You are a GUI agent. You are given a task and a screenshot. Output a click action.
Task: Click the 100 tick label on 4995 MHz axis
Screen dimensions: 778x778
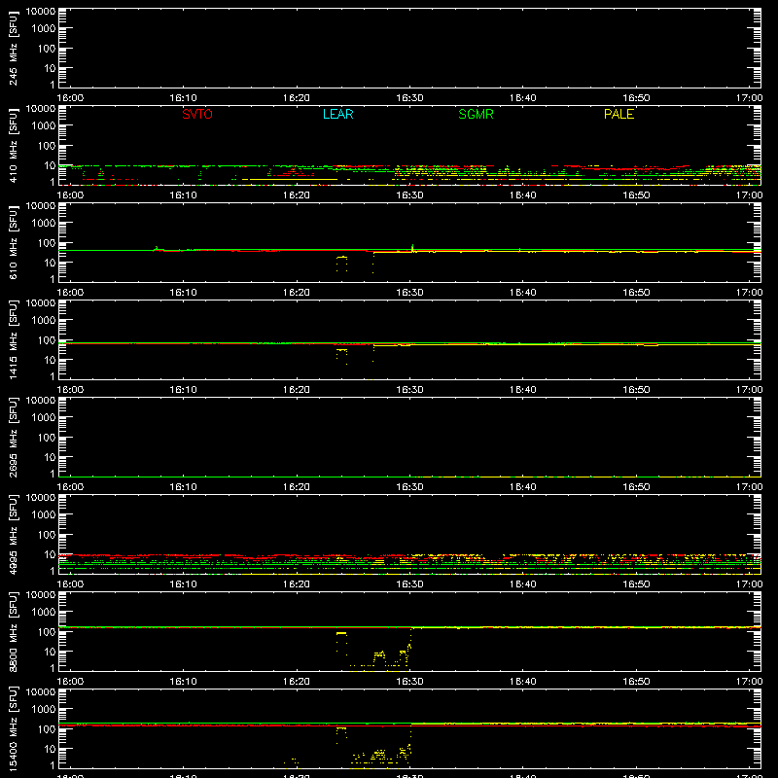(47, 534)
